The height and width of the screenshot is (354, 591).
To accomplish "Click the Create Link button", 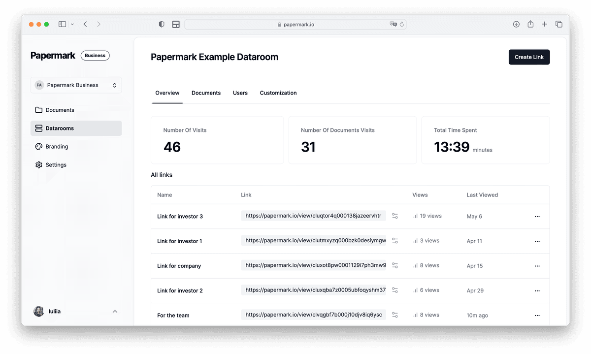I will (529, 57).
